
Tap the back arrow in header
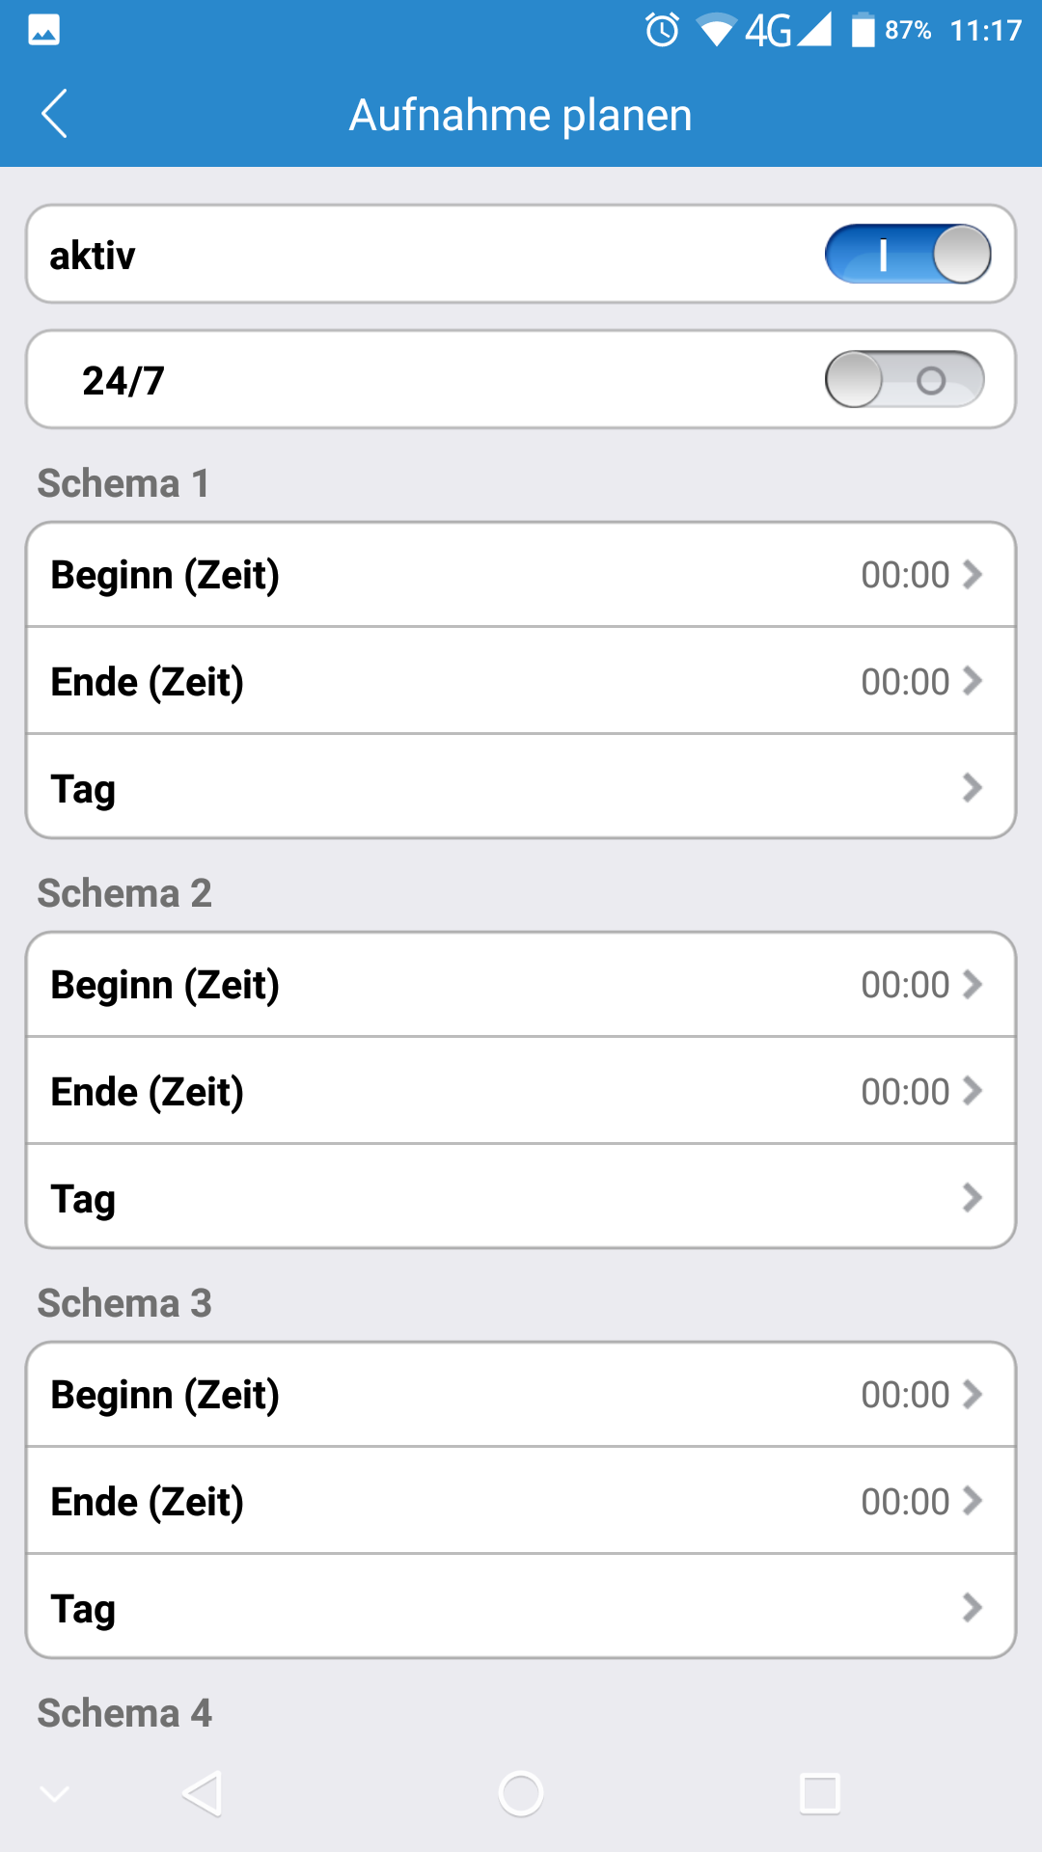click(55, 114)
